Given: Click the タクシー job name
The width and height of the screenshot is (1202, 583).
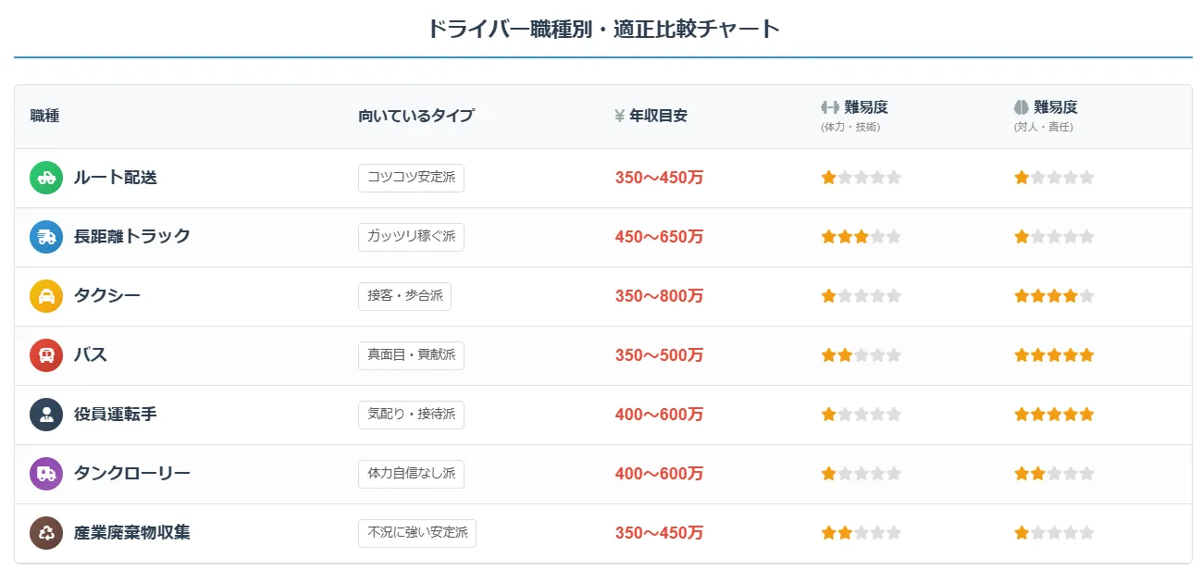Looking at the screenshot, I should point(107,296).
